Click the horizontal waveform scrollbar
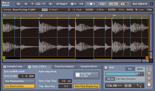This screenshot has height=91, width=155. point(72,61)
